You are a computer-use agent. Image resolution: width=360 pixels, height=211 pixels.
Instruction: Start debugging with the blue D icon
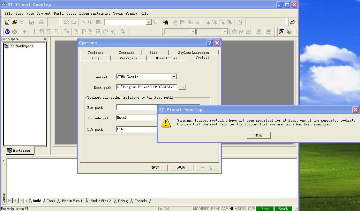point(7,32)
